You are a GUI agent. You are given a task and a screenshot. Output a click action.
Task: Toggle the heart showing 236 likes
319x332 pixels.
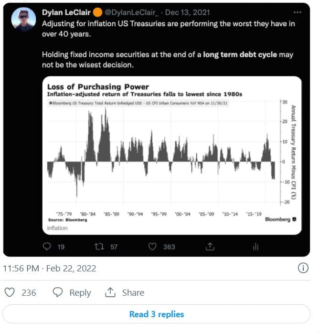9,292
